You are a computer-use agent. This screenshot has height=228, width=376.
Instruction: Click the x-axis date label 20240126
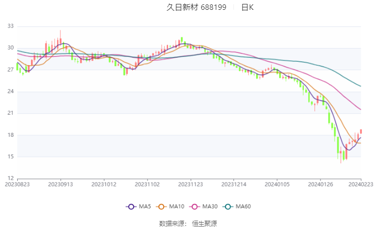(x=320, y=184)
